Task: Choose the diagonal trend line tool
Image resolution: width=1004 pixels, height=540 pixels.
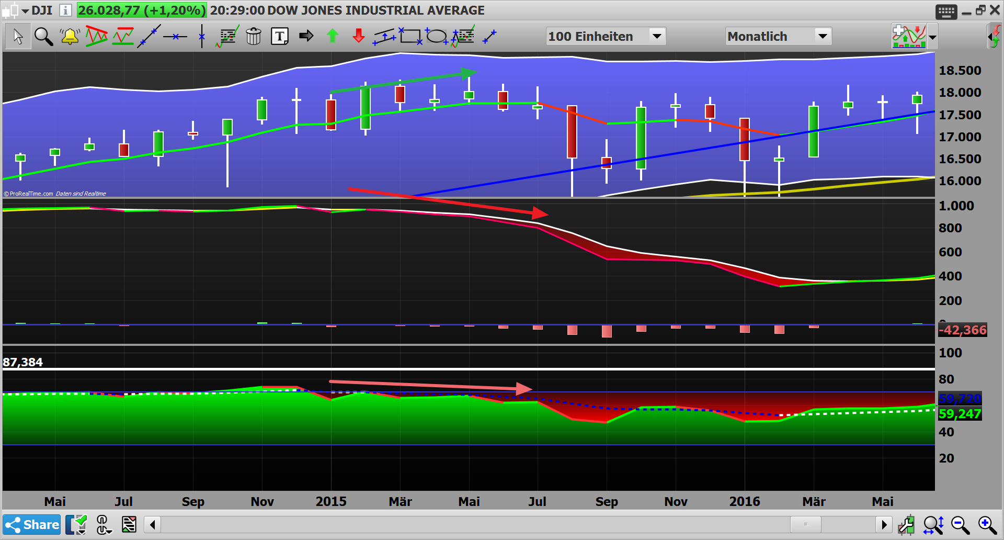Action: (x=149, y=36)
